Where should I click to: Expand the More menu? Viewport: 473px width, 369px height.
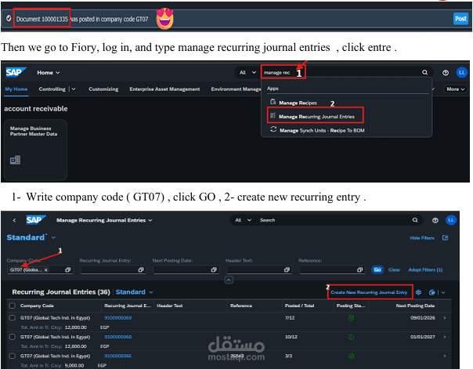[x=455, y=89]
